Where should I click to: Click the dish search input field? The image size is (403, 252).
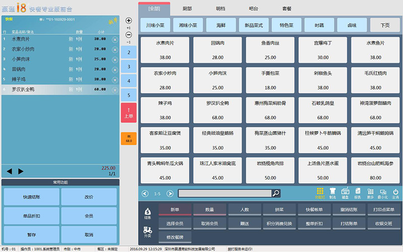[x=225, y=194]
